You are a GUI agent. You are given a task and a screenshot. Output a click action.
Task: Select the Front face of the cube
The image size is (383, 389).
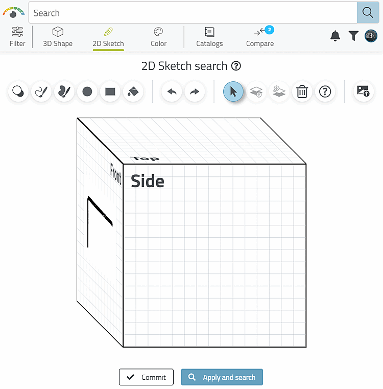[x=100, y=232]
